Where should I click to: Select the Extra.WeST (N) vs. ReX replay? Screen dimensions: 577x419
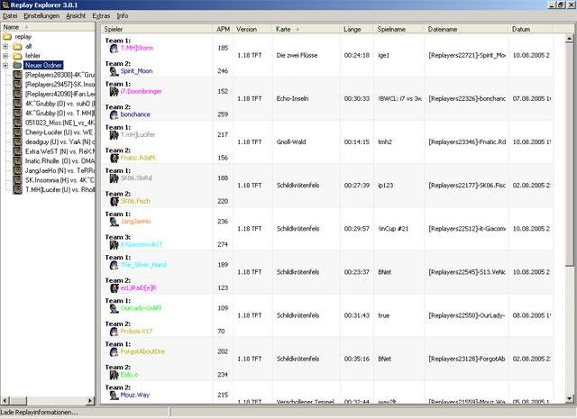pos(60,151)
